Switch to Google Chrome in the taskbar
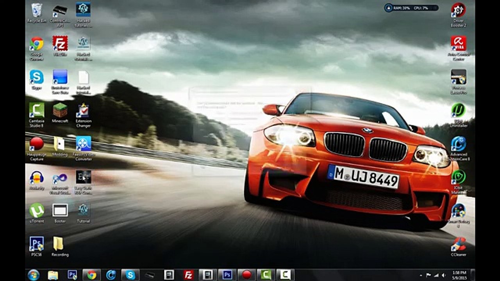This screenshot has width=500, height=281. [x=92, y=275]
